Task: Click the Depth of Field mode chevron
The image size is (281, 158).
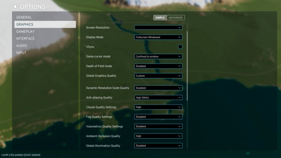Action: pyautogui.click(x=180, y=66)
